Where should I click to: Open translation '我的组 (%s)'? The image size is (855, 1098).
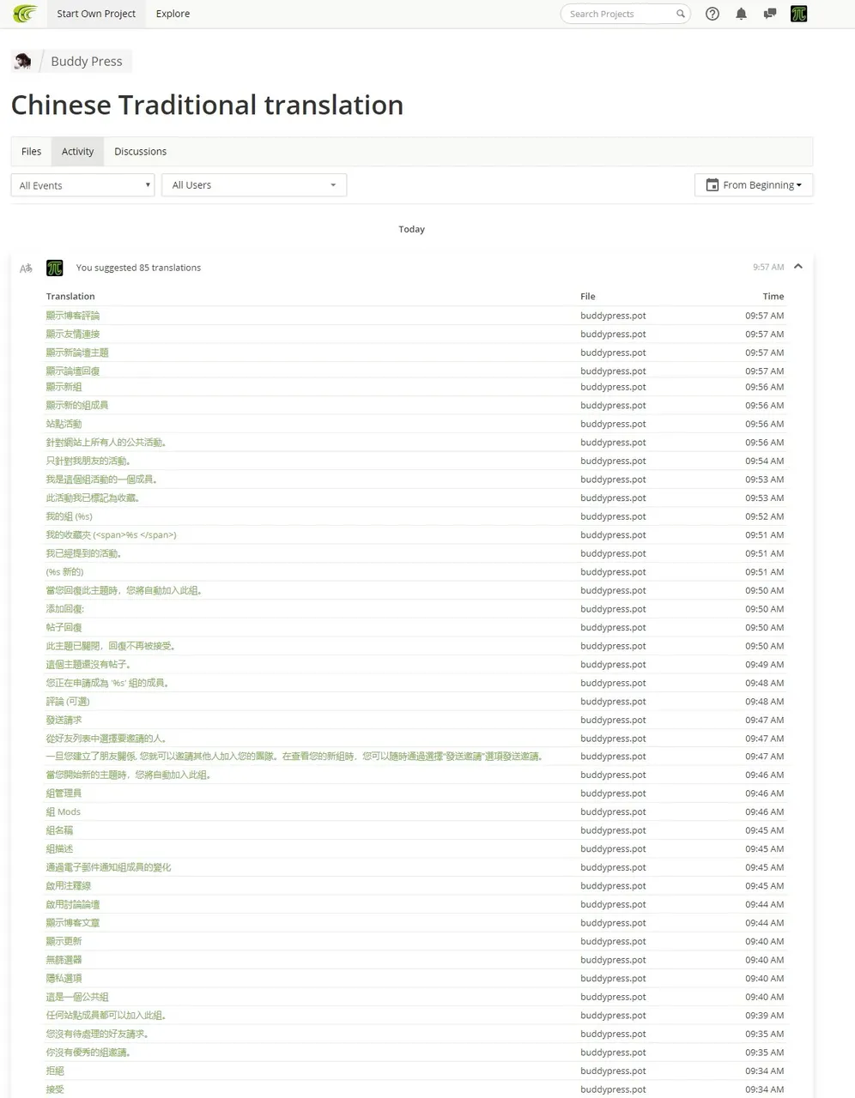[x=69, y=516]
